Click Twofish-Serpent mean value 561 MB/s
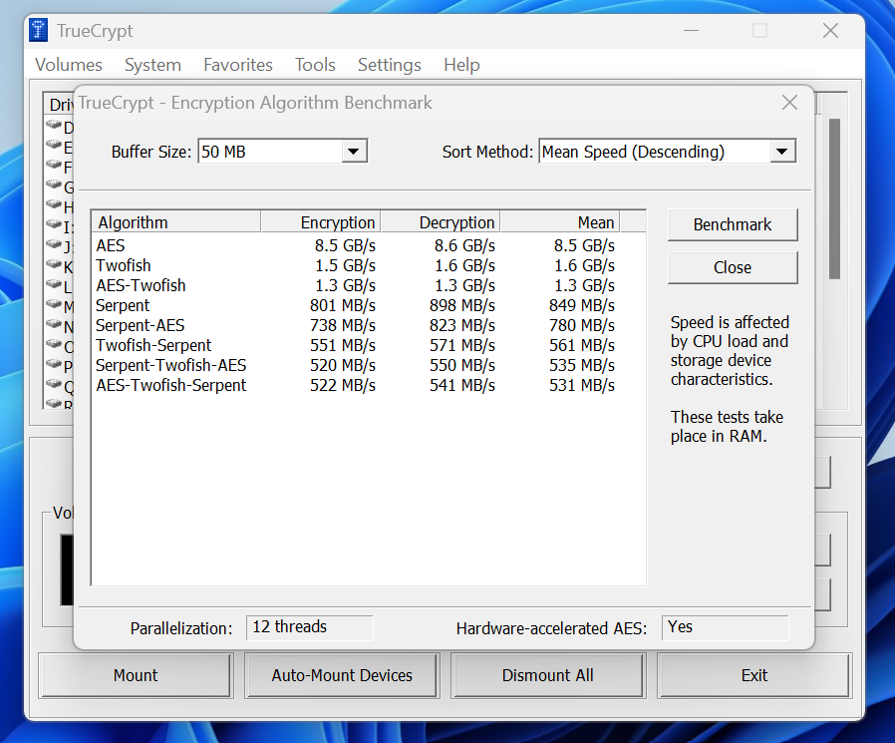 coord(582,345)
